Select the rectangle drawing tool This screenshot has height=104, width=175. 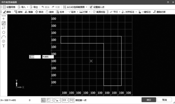click(4, 28)
